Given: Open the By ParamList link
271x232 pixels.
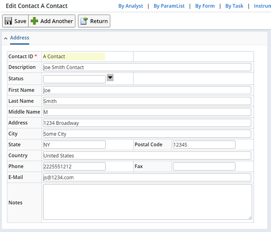Looking at the screenshot, I should [169, 6].
